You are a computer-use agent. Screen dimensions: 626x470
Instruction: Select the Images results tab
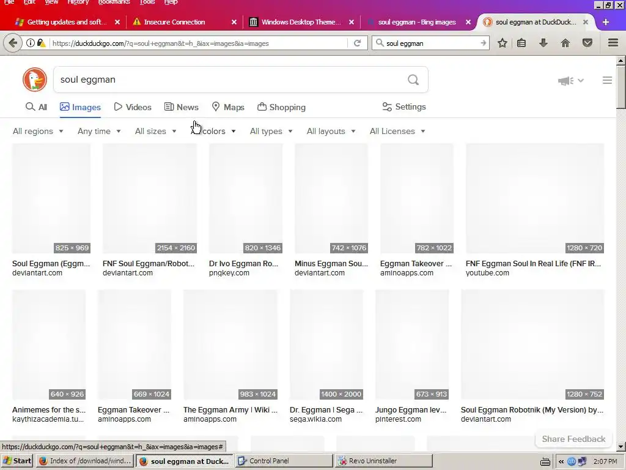[80, 107]
